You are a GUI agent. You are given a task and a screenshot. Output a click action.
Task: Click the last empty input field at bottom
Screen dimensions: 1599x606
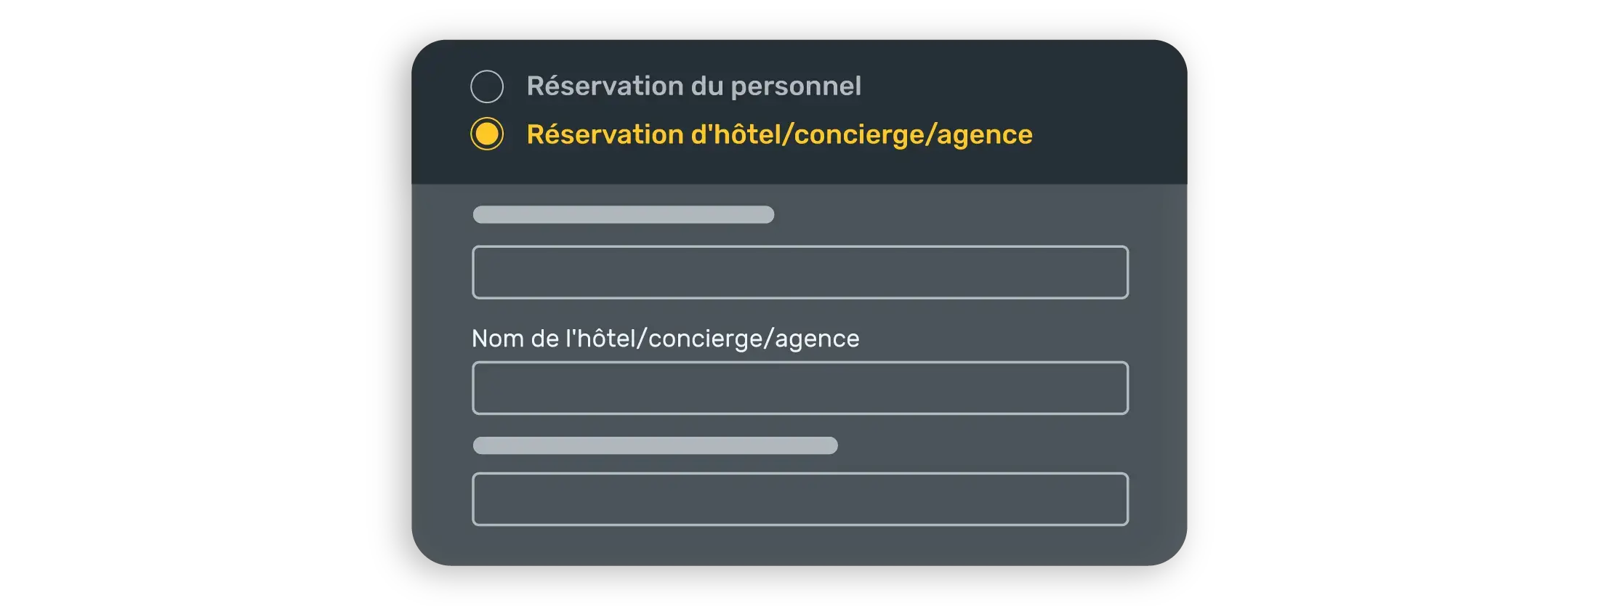click(799, 499)
